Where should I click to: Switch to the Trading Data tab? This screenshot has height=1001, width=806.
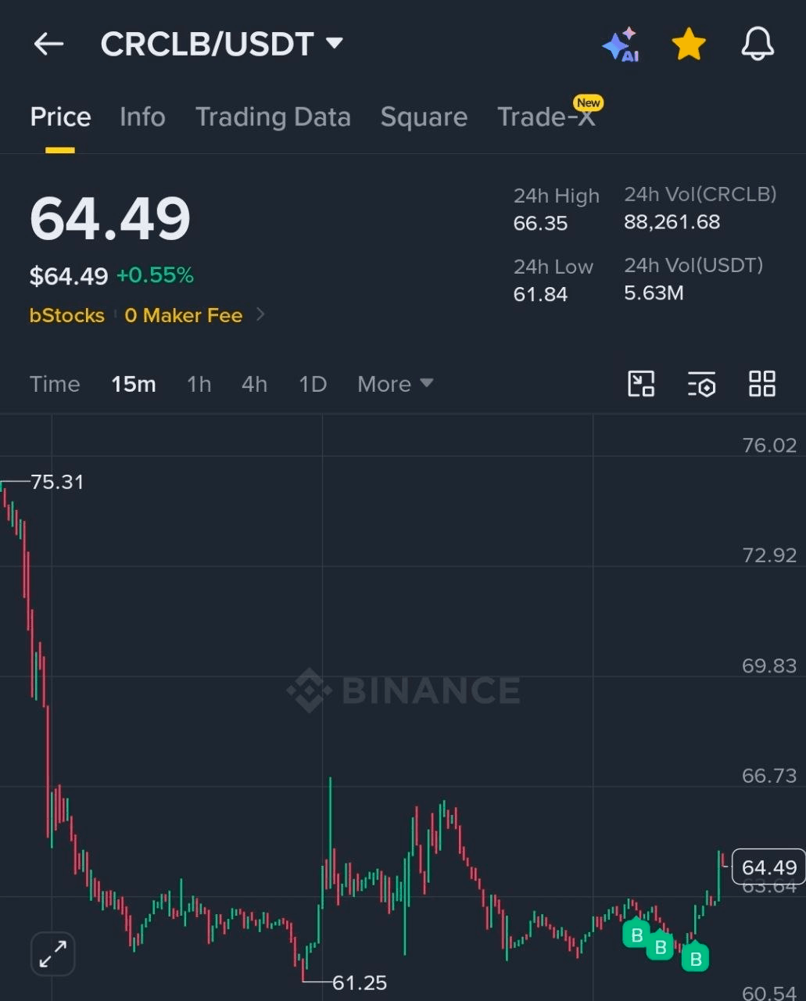(273, 117)
